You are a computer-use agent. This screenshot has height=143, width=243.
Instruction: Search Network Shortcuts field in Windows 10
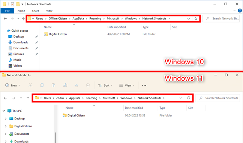tap(221, 19)
